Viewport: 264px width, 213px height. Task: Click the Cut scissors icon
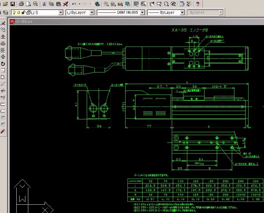coord(44,4)
